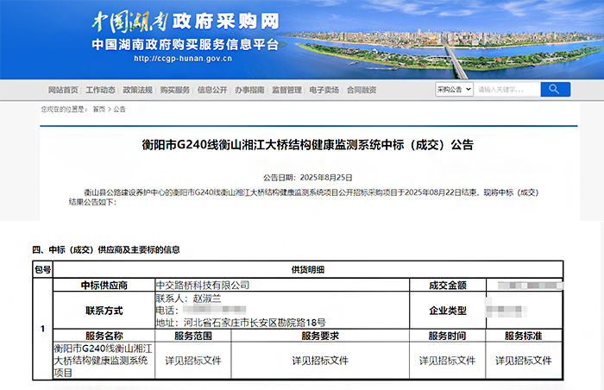
Task: Go to 首页 in the breadcrumb
Action: click(x=99, y=110)
